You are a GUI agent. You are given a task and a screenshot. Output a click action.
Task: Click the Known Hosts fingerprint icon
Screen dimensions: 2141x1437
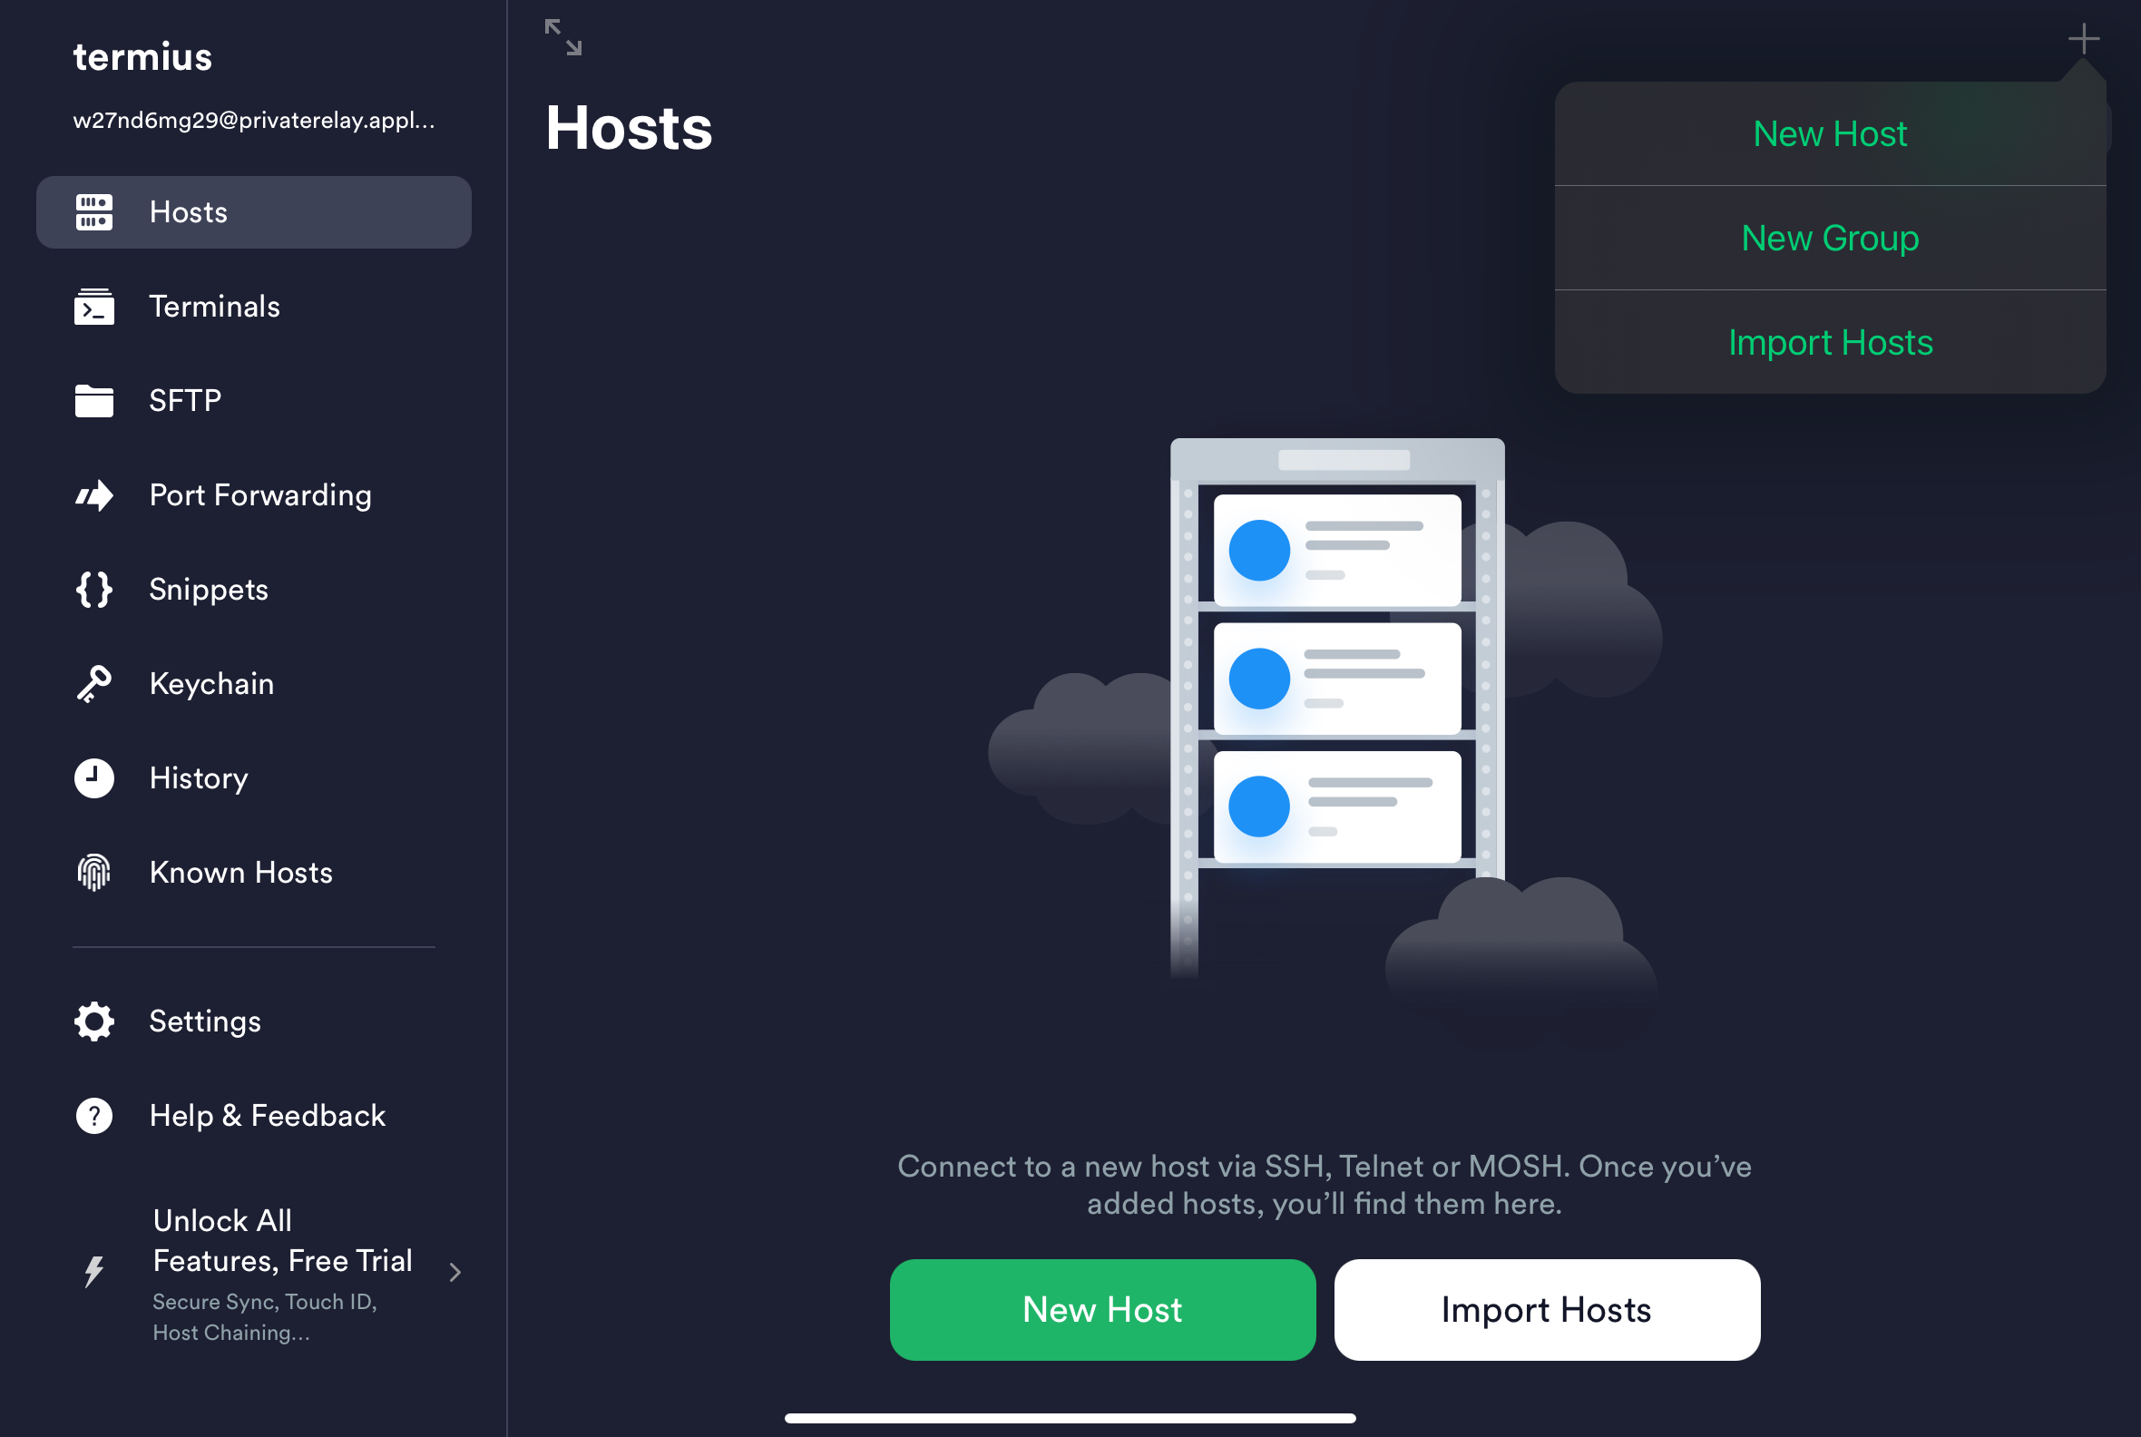[x=93, y=873]
